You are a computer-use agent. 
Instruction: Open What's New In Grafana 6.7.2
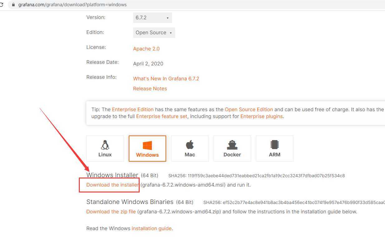tap(166, 78)
